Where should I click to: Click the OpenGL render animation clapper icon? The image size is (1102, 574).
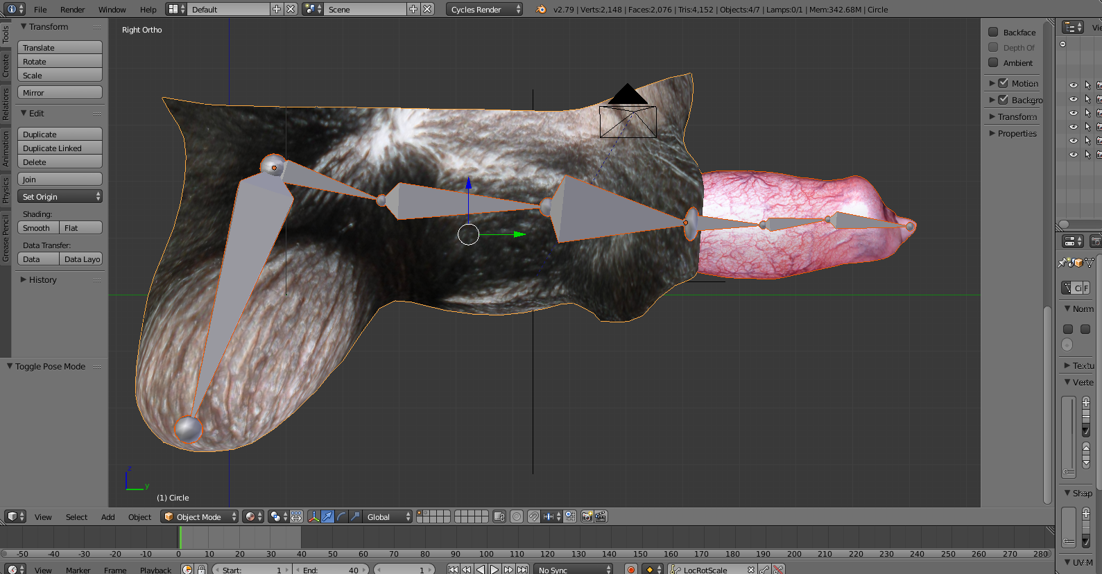[x=601, y=516]
